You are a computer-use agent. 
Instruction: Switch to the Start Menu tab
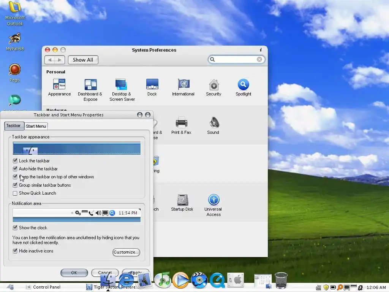[36, 126]
